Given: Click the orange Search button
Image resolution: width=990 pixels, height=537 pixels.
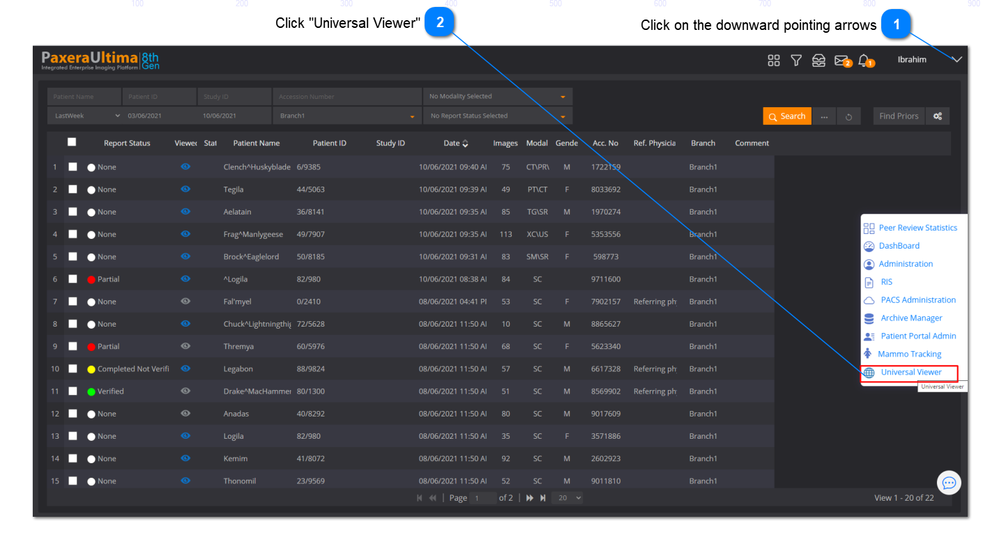Looking at the screenshot, I should (787, 116).
